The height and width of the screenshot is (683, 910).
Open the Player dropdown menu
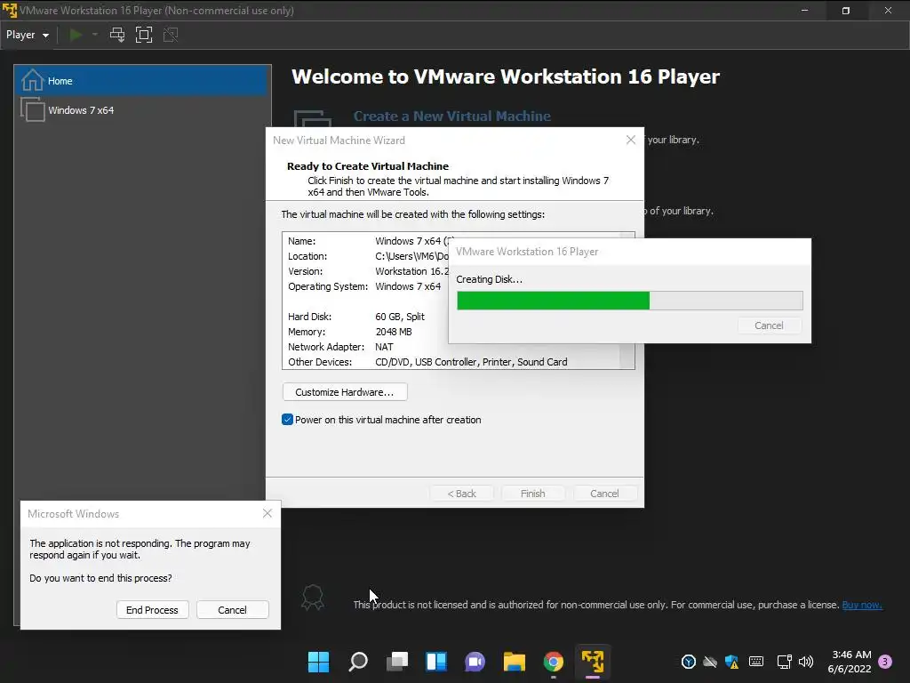coord(28,35)
